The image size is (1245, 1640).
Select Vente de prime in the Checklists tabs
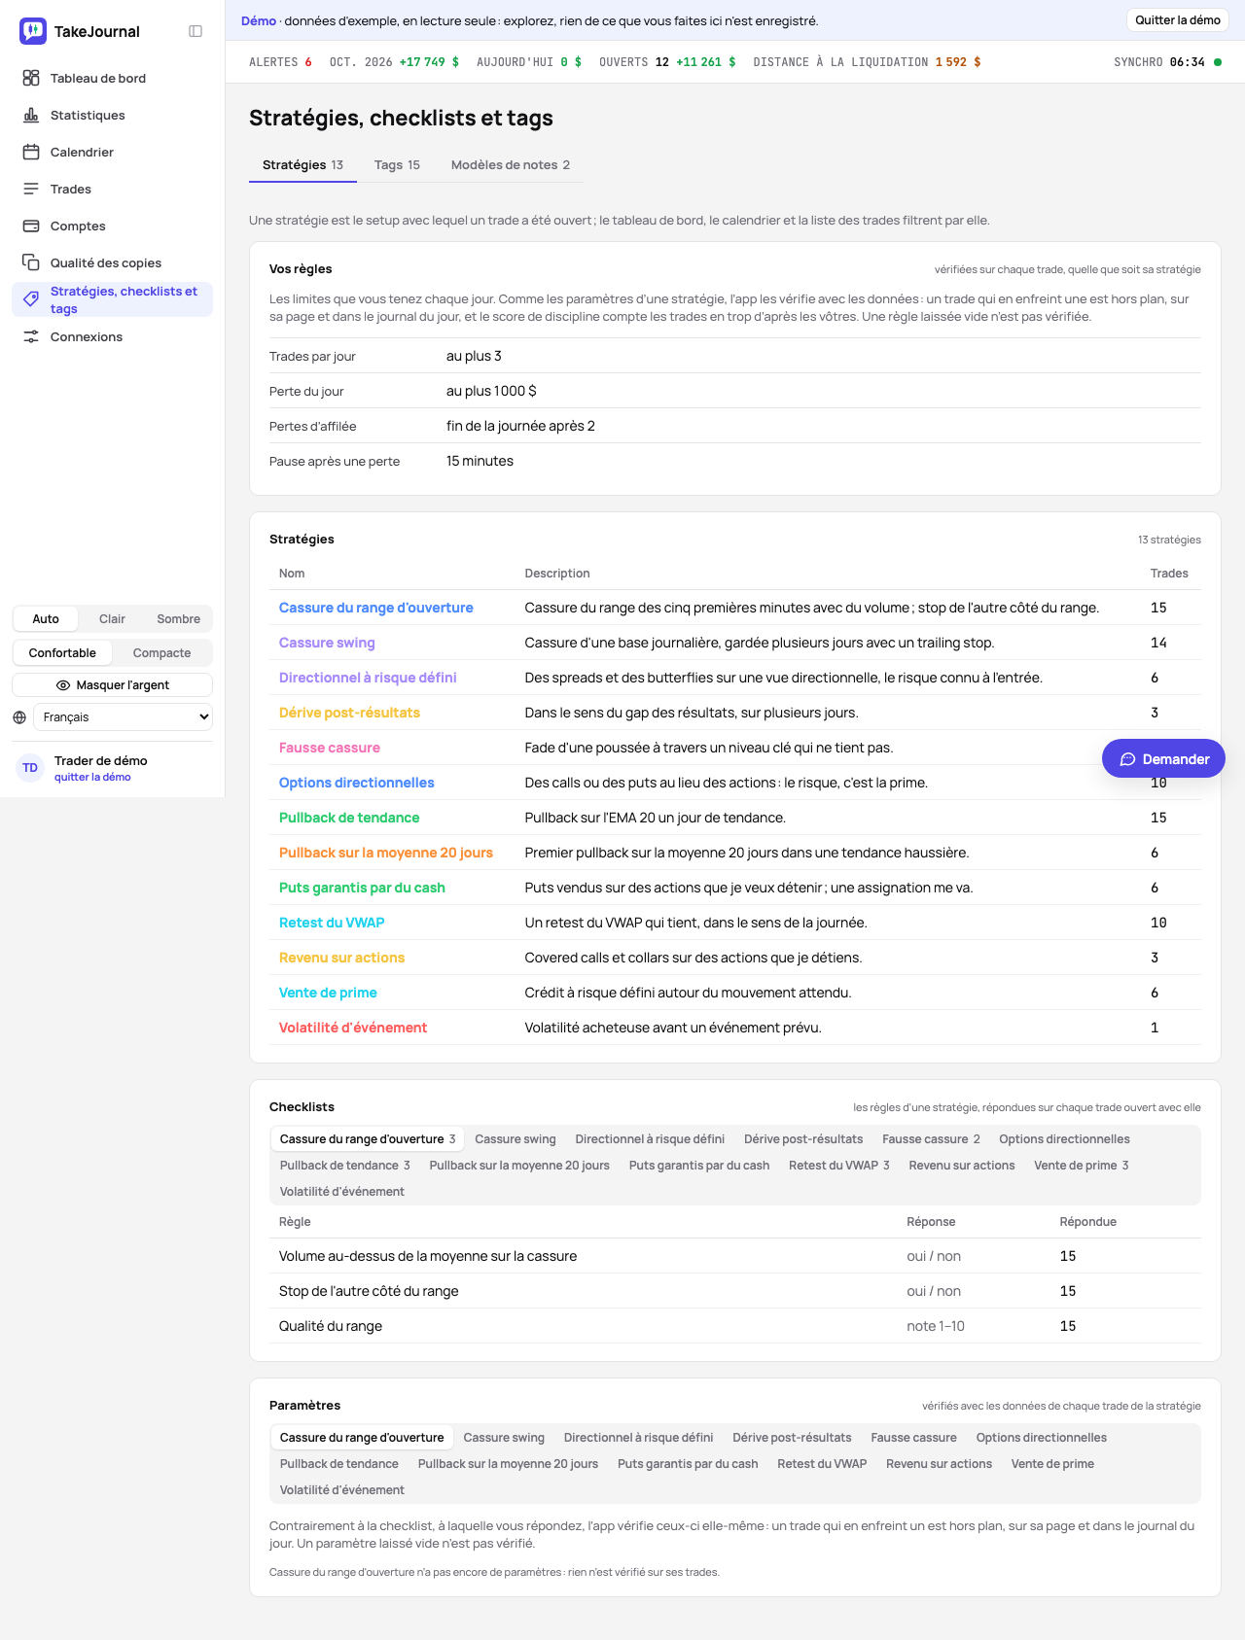click(1081, 1166)
